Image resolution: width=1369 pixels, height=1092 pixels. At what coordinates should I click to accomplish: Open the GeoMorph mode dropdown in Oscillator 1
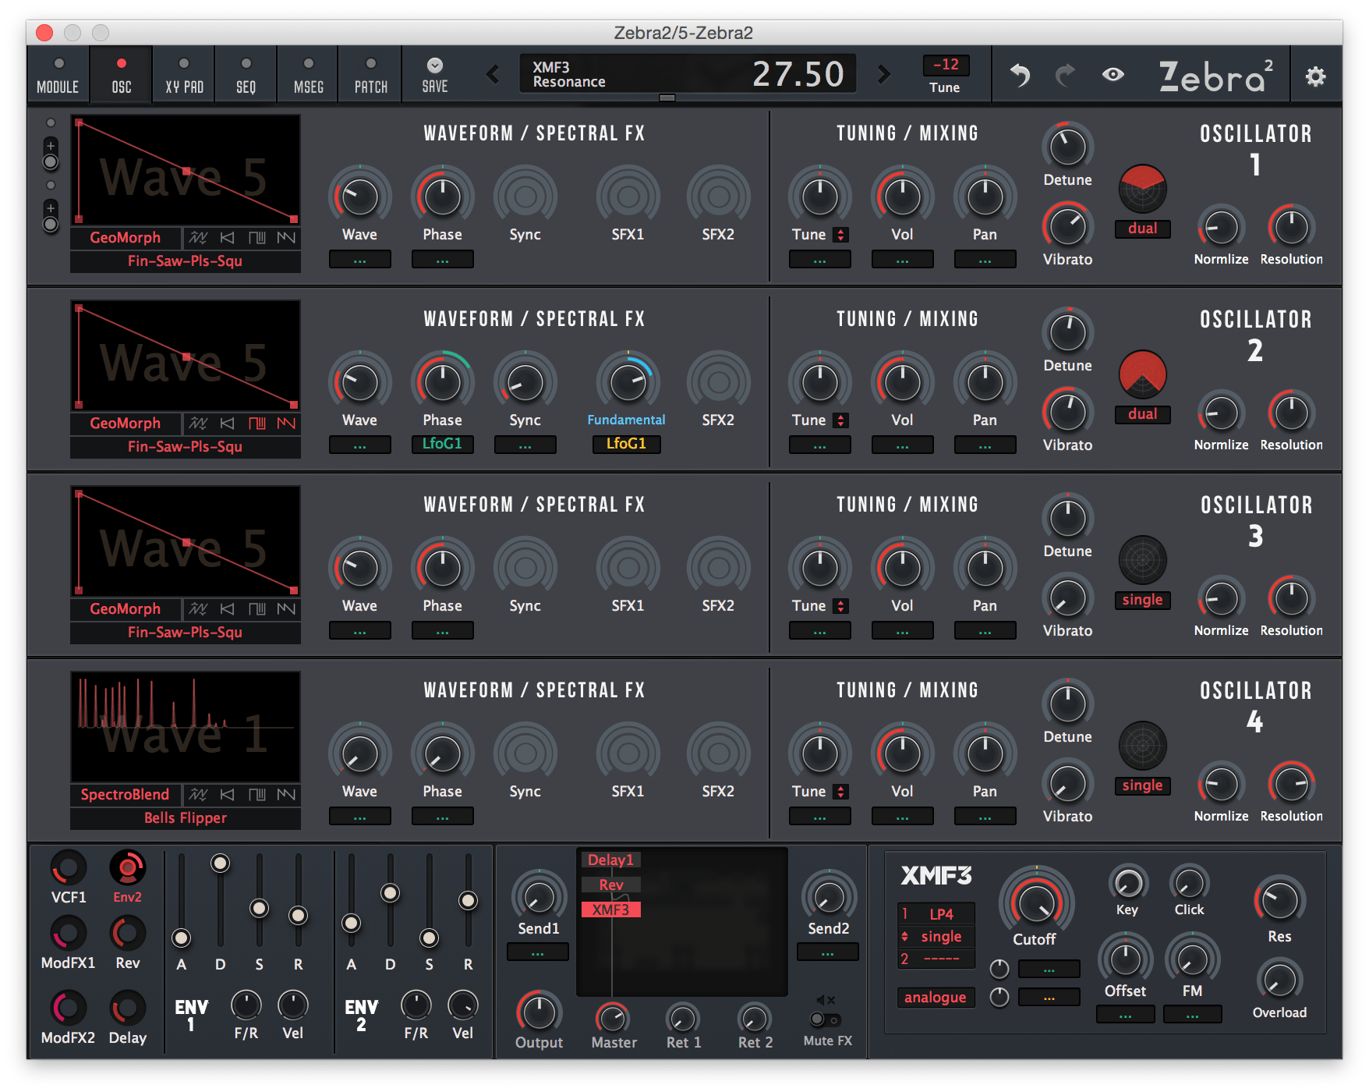click(126, 237)
